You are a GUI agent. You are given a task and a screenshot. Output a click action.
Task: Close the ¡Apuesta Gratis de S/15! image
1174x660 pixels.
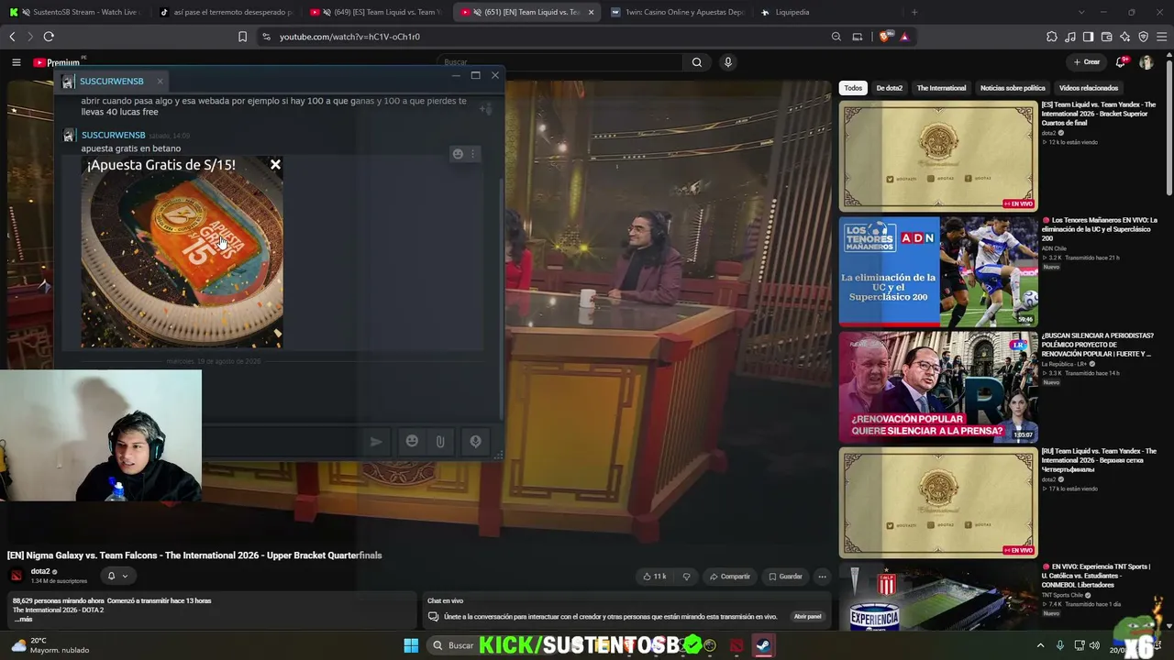point(275,165)
